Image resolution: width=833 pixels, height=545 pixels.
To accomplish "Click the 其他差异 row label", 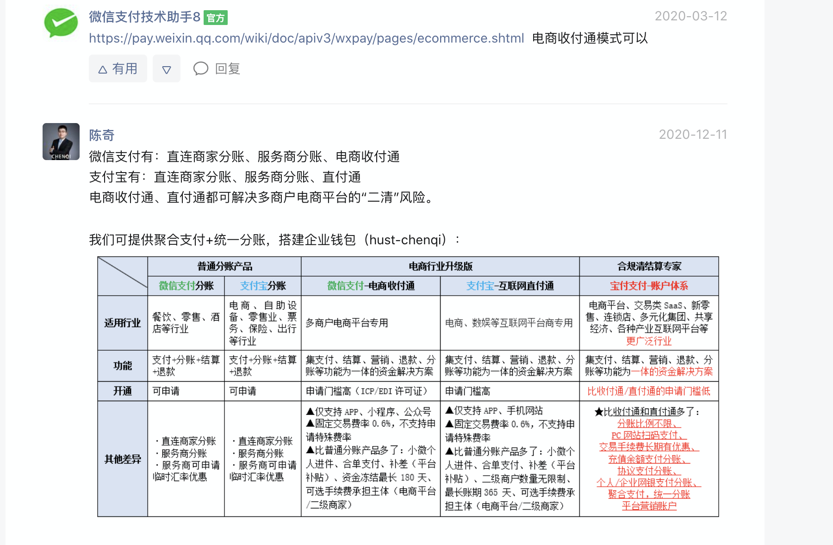I will tap(123, 459).
